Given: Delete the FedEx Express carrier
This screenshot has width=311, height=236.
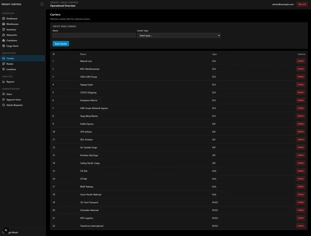Looking at the screenshot, I should (x=300, y=124).
